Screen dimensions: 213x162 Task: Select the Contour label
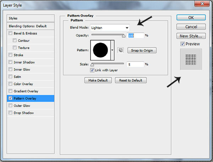coord(24,40)
